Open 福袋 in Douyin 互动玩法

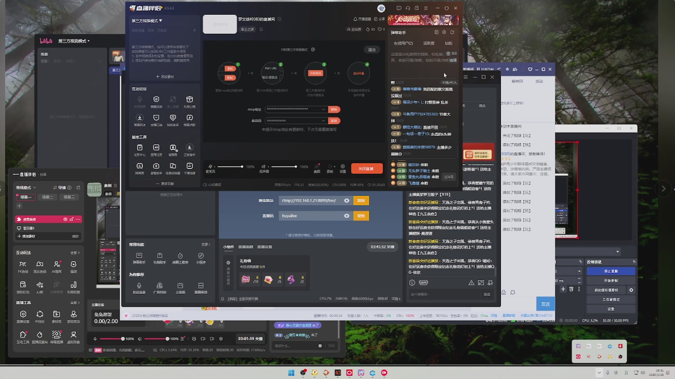[73, 266]
